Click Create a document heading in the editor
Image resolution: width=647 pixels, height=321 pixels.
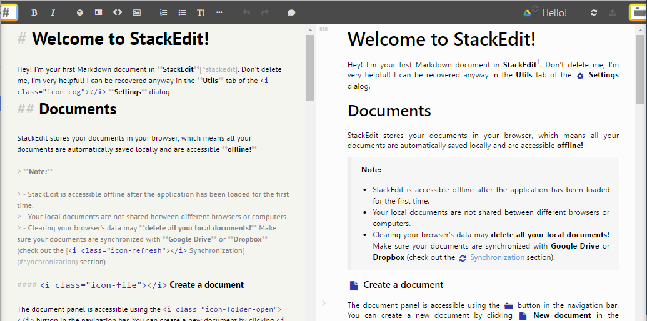click(x=206, y=285)
